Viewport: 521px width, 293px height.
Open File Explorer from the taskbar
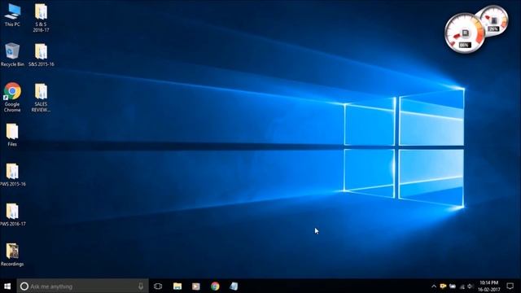pyautogui.click(x=177, y=286)
